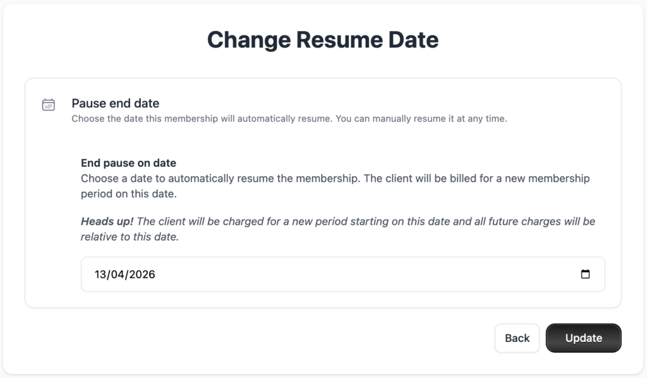Select the month segment "04" in date

coord(119,275)
